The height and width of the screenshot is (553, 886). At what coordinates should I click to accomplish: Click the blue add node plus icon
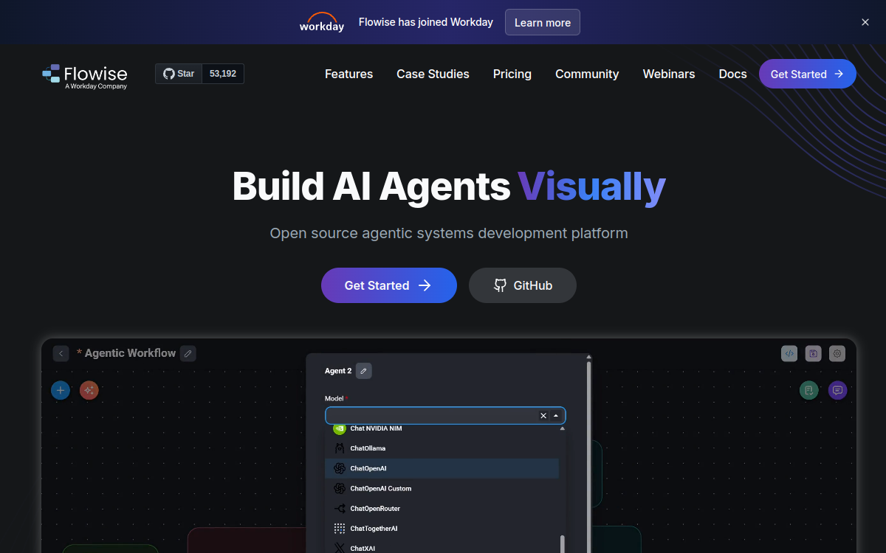click(61, 390)
